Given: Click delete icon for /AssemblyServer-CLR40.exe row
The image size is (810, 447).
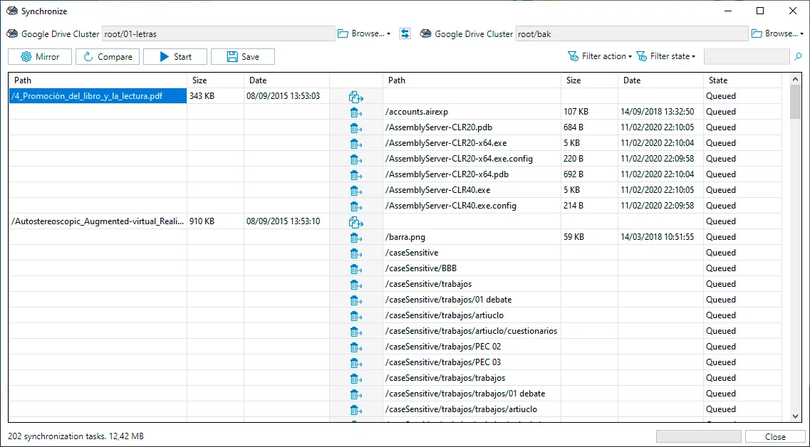Looking at the screenshot, I should [x=356, y=191].
